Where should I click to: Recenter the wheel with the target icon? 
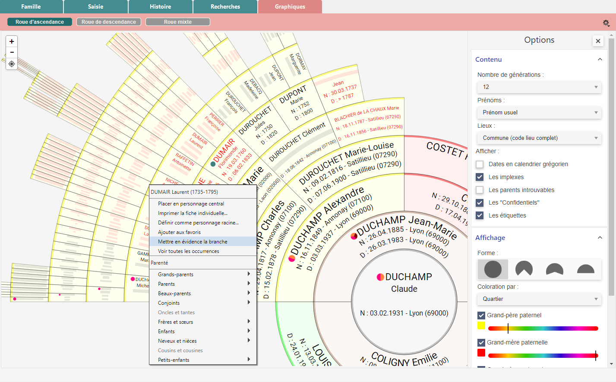pyautogui.click(x=12, y=64)
